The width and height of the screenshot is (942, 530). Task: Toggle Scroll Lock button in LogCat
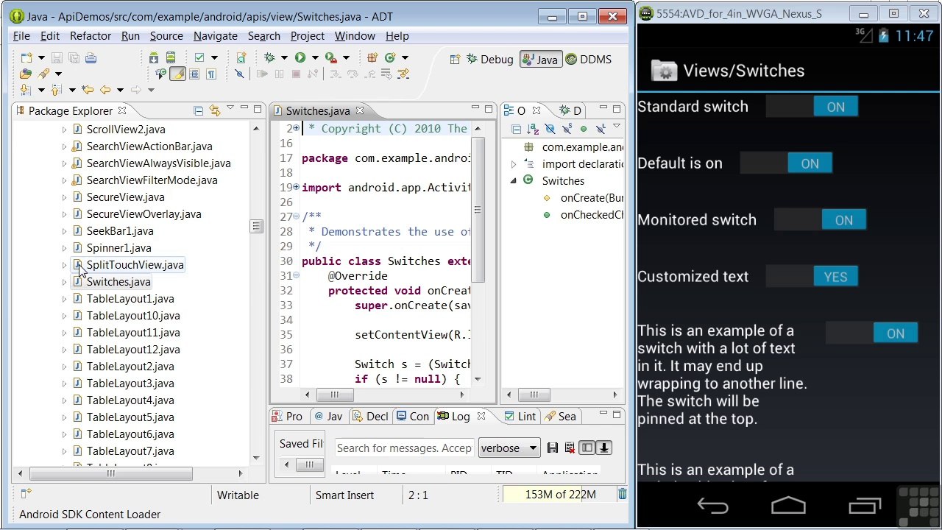click(603, 448)
